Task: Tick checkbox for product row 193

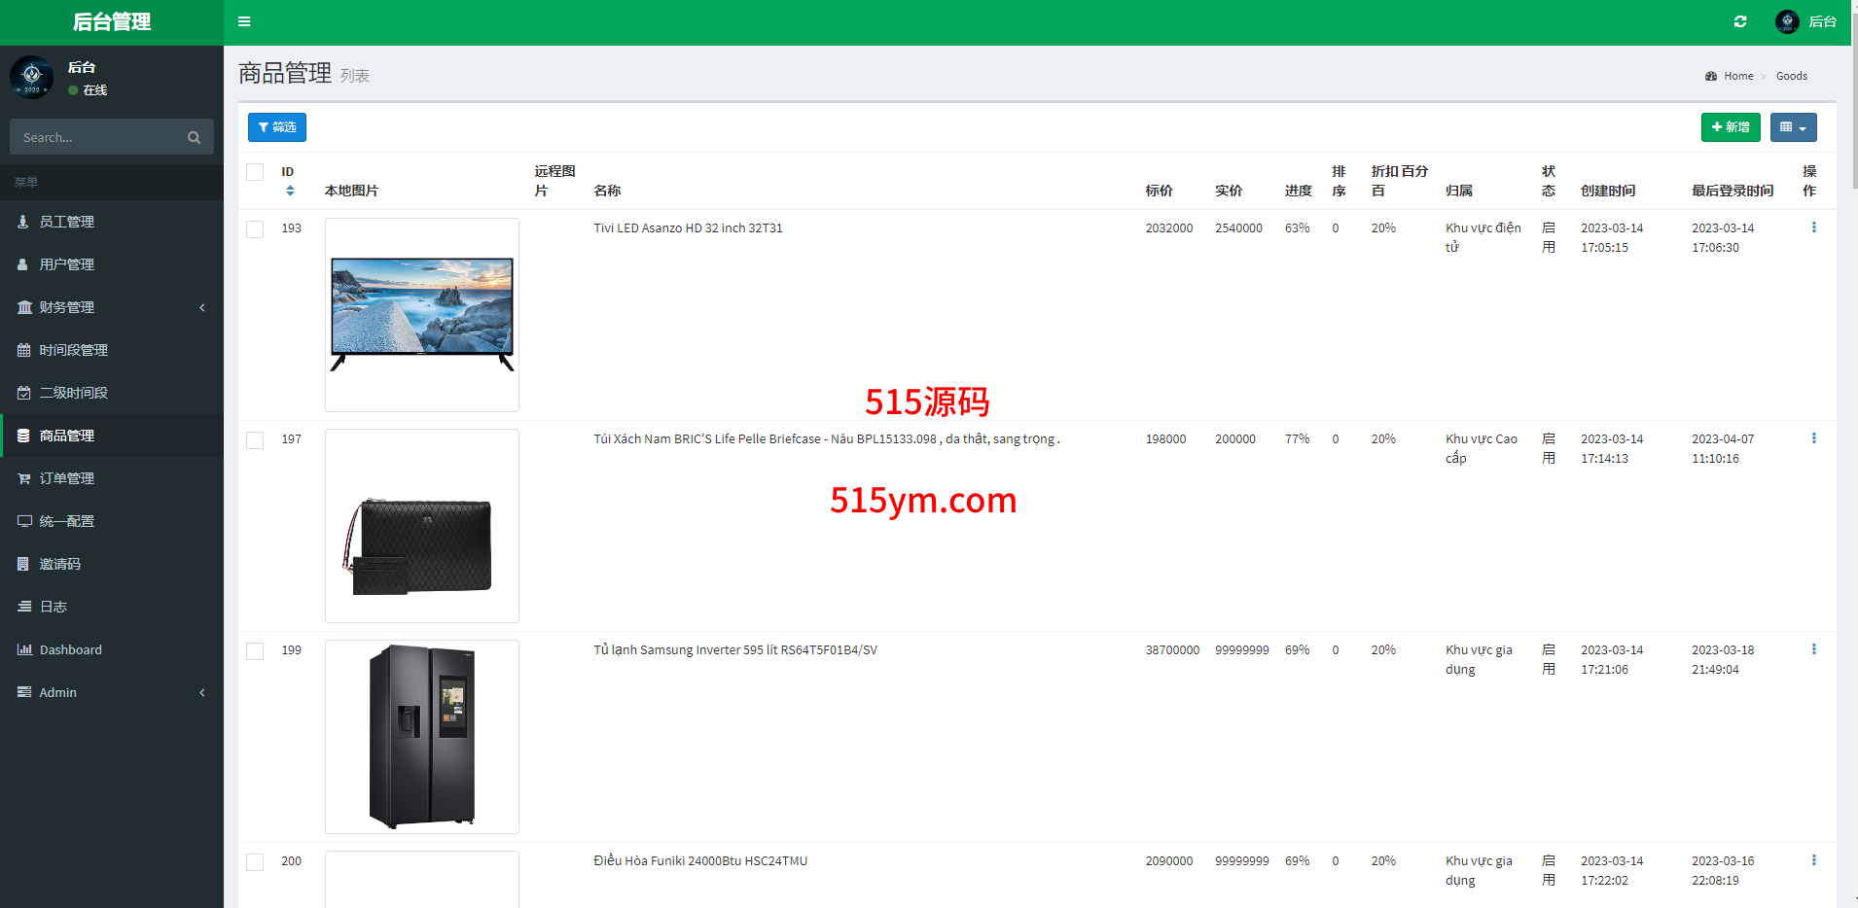Action: pos(255,229)
